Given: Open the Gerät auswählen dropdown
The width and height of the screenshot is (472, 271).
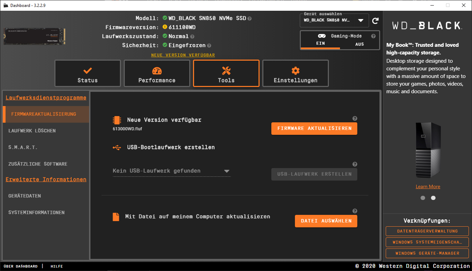Looking at the screenshot, I should coord(334,20).
